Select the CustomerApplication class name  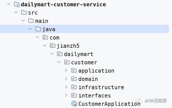(x=109, y=104)
